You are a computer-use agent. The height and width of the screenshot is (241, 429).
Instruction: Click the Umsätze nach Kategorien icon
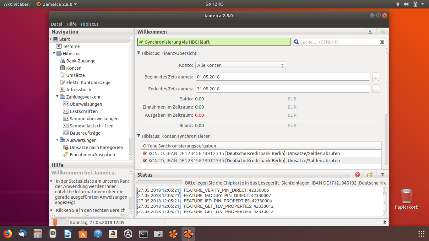click(66, 147)
